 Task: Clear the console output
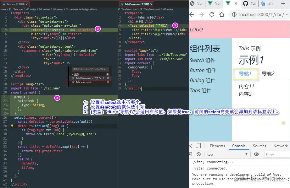point(199,154)
